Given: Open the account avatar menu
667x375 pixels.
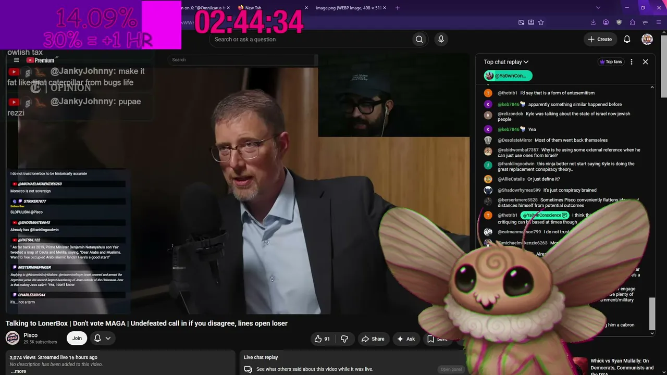Looking at the screenshot, I should pos(647,39).
